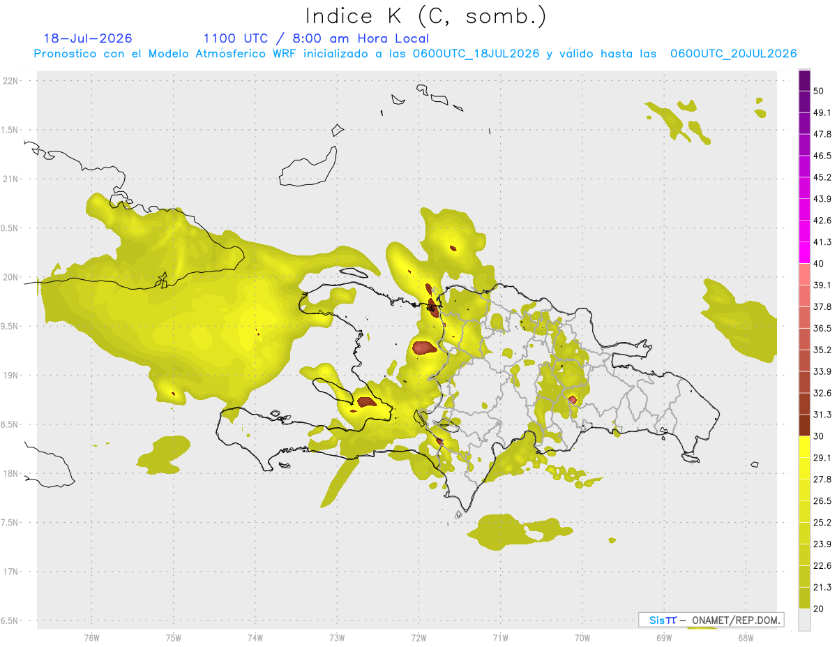Click the initialization stamp "0600UTC_18JUL2026"
The image size is (837, 647).
point(476,54)
